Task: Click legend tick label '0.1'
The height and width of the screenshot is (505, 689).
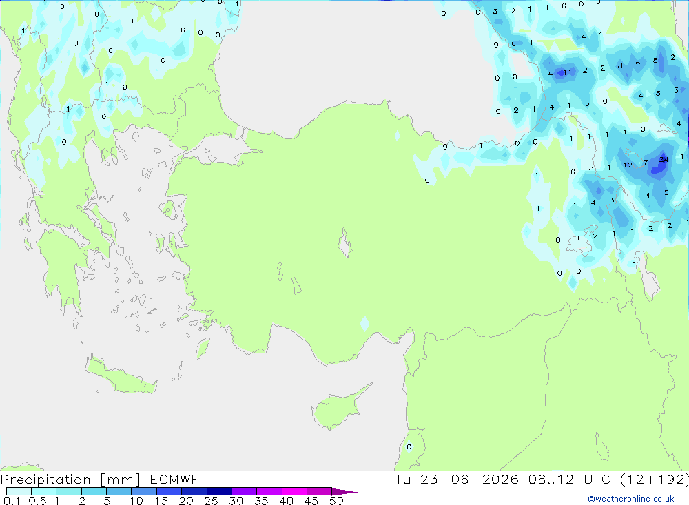Action: tap(12, 501)
